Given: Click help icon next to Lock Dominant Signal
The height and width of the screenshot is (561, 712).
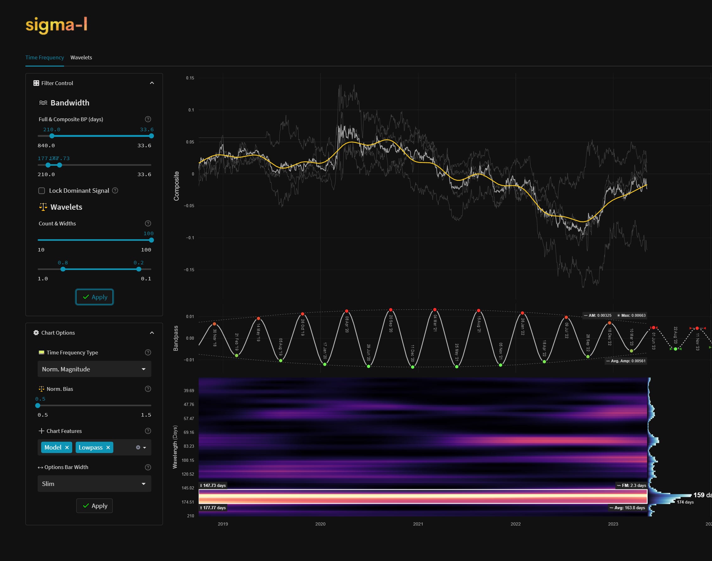Looking at the screenshot, I should [115, 191].
